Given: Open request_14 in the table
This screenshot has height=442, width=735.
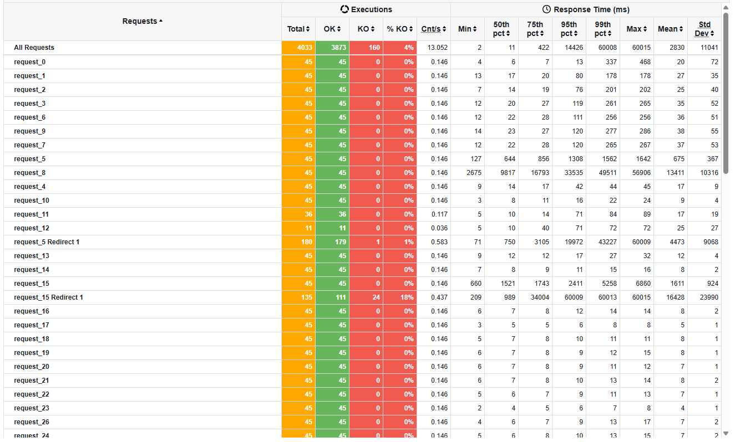Looking at the screenshot, I should [32, 270].
